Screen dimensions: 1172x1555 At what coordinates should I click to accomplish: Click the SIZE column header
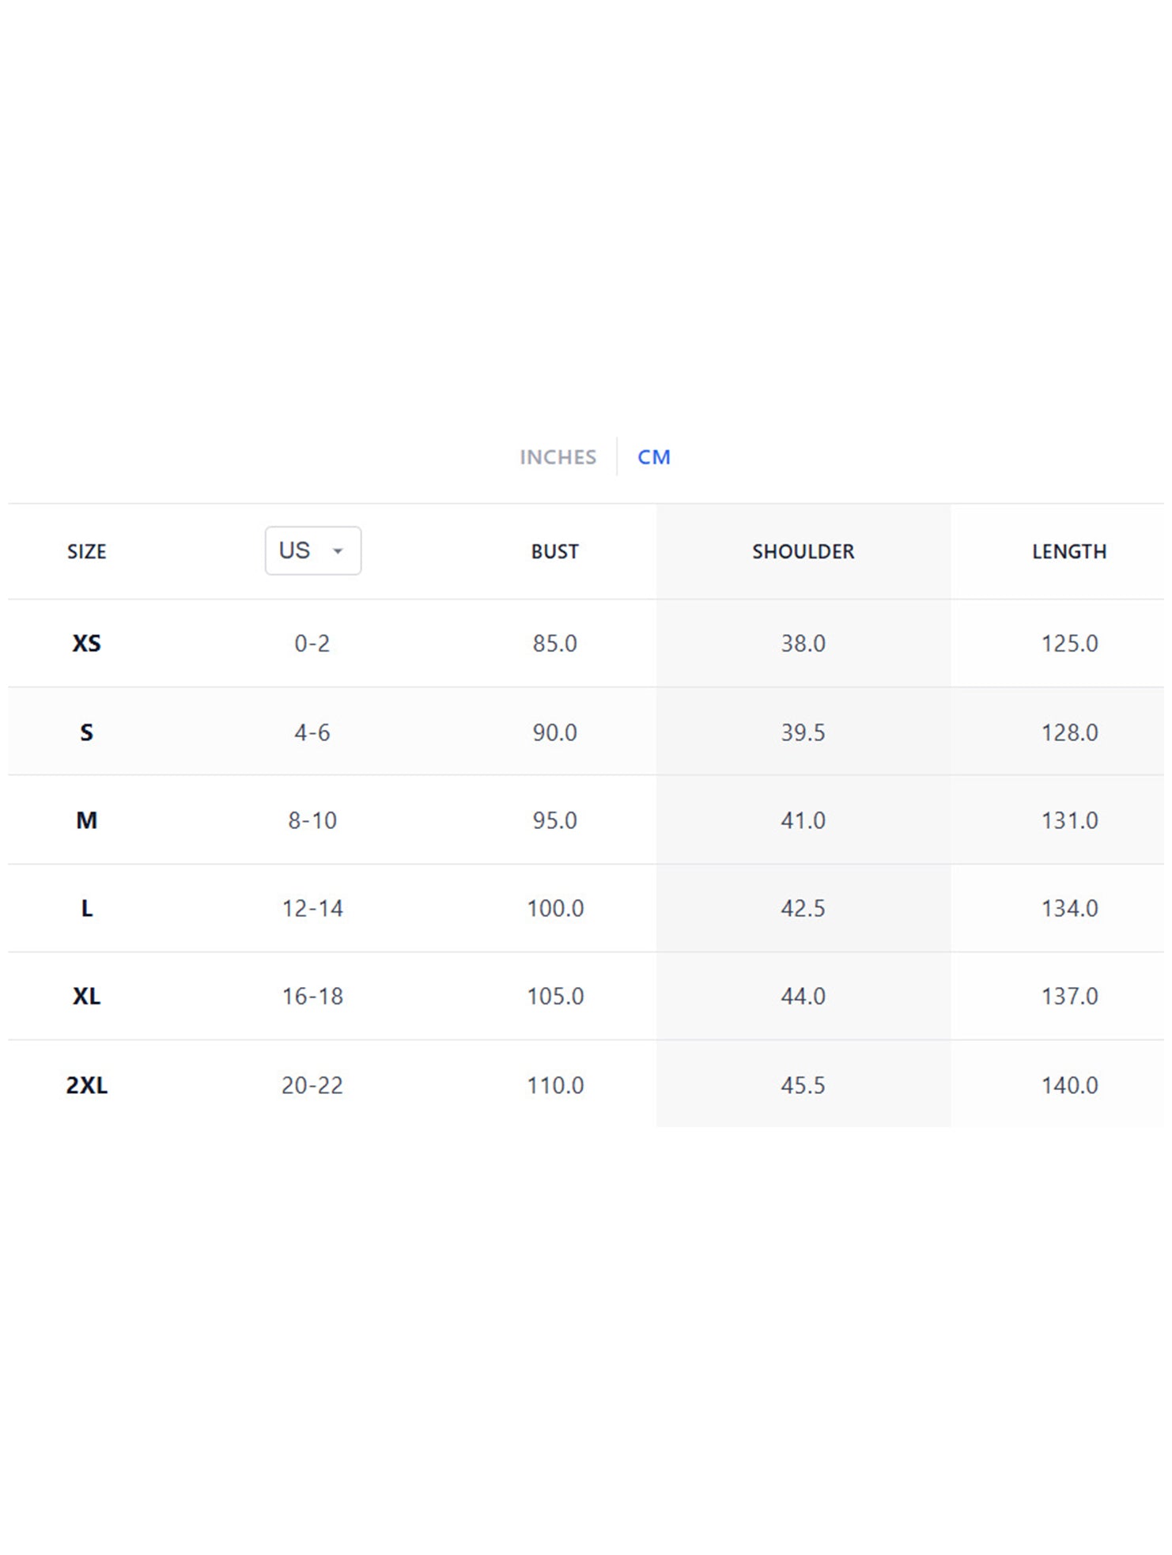point(86,551)
